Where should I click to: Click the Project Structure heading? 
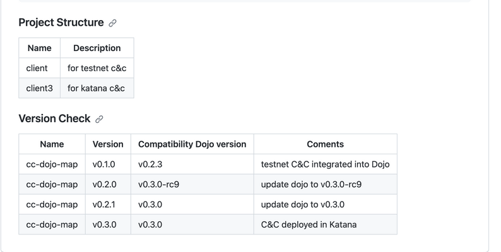61,23
